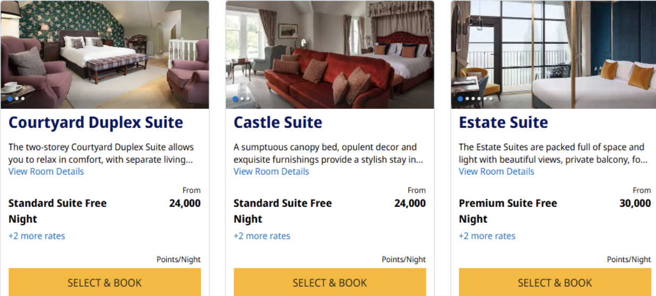Select first blue dot on Castle Suite photo

click(235, 99)
